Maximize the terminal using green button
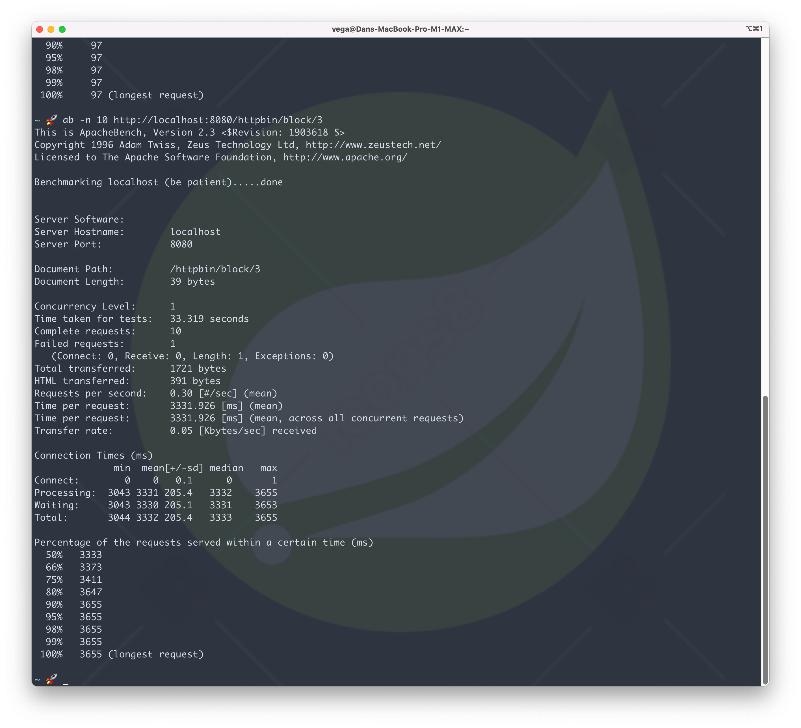The image size is (801, 728). coord(62,29)
